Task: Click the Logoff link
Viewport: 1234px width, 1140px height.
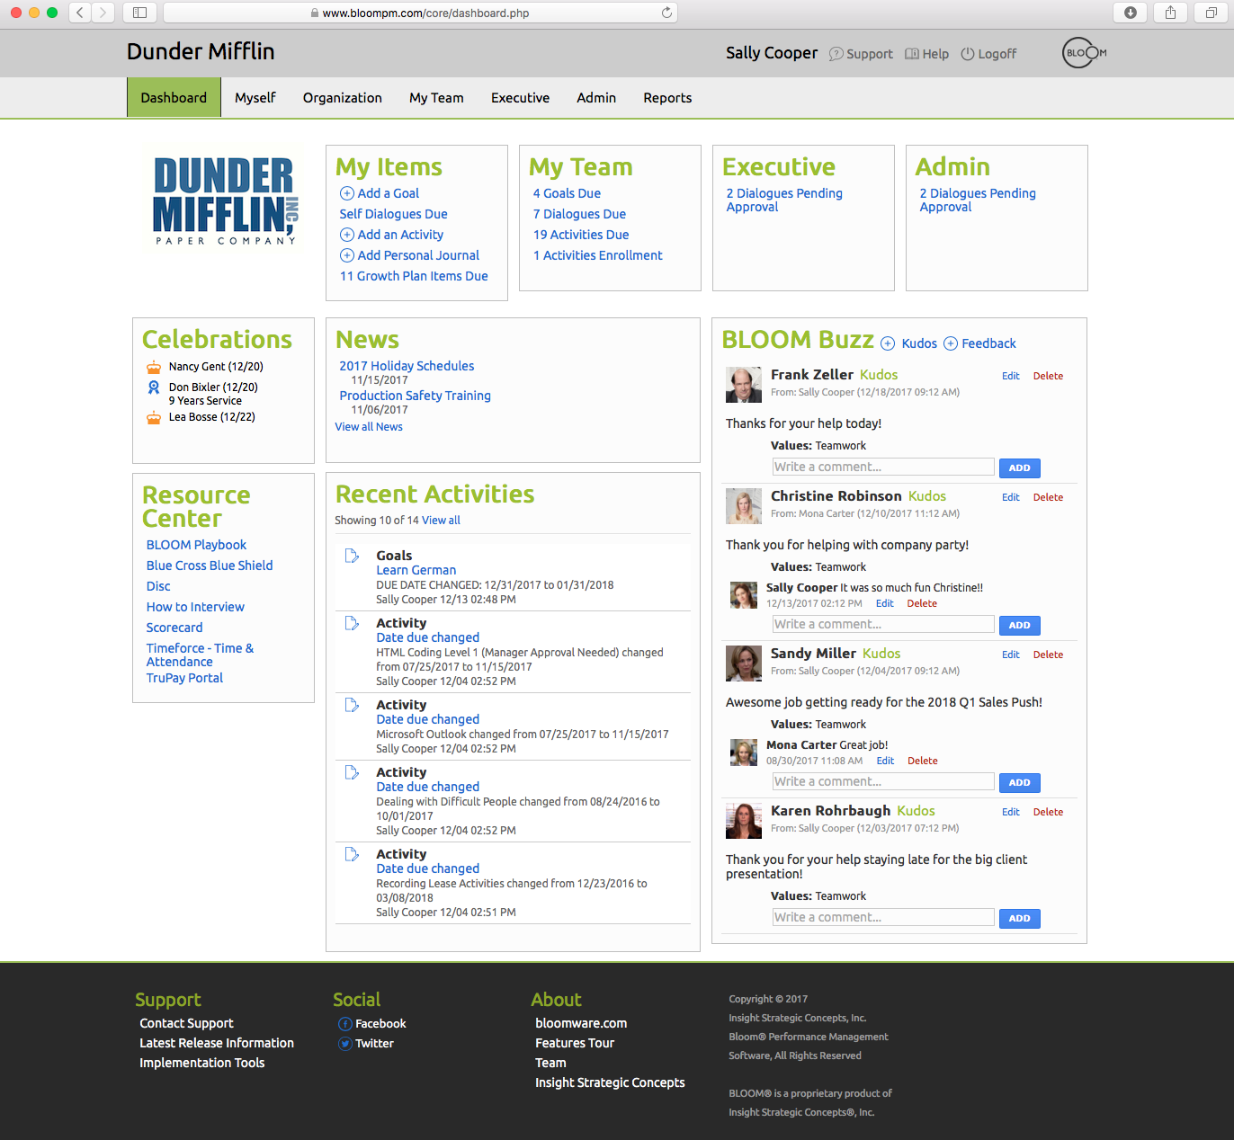Action: 988,54
